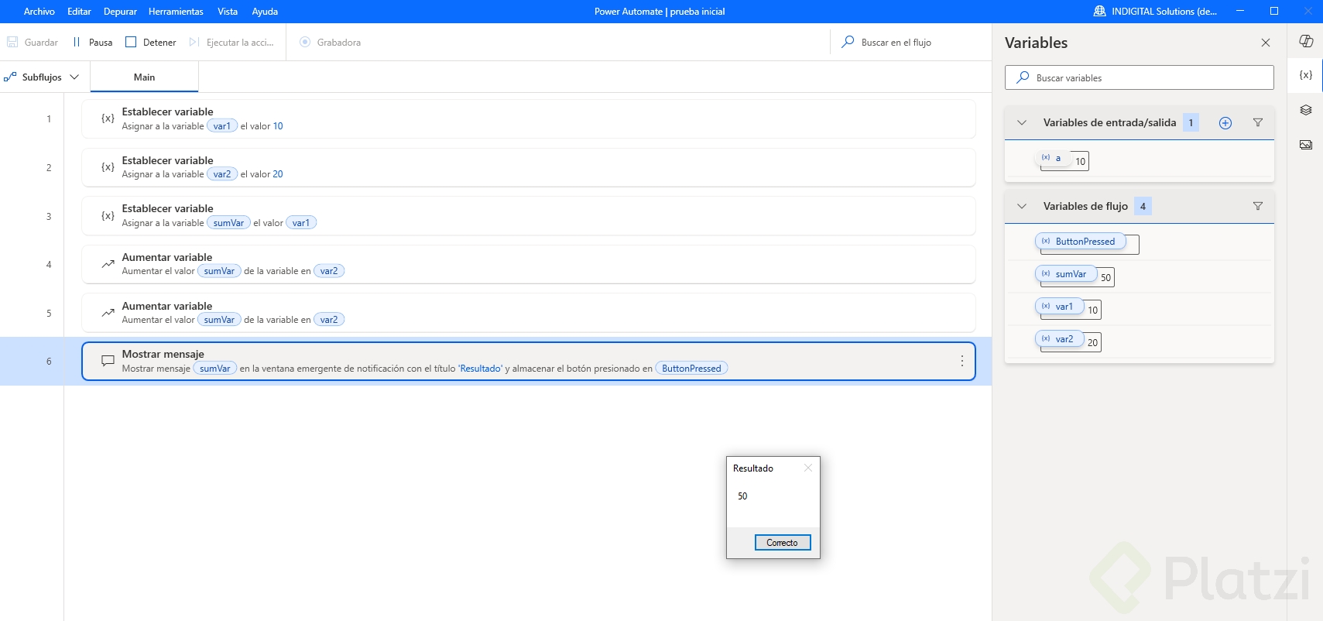Click the Establecer variable icon on step 1
This screenshot has width=1323, height=621.
pos(108,118)
